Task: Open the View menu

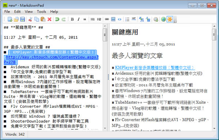Action: (29, 12)
